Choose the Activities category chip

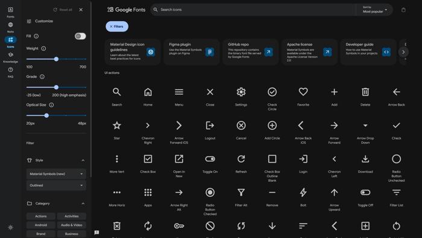(x=72, y=216)
